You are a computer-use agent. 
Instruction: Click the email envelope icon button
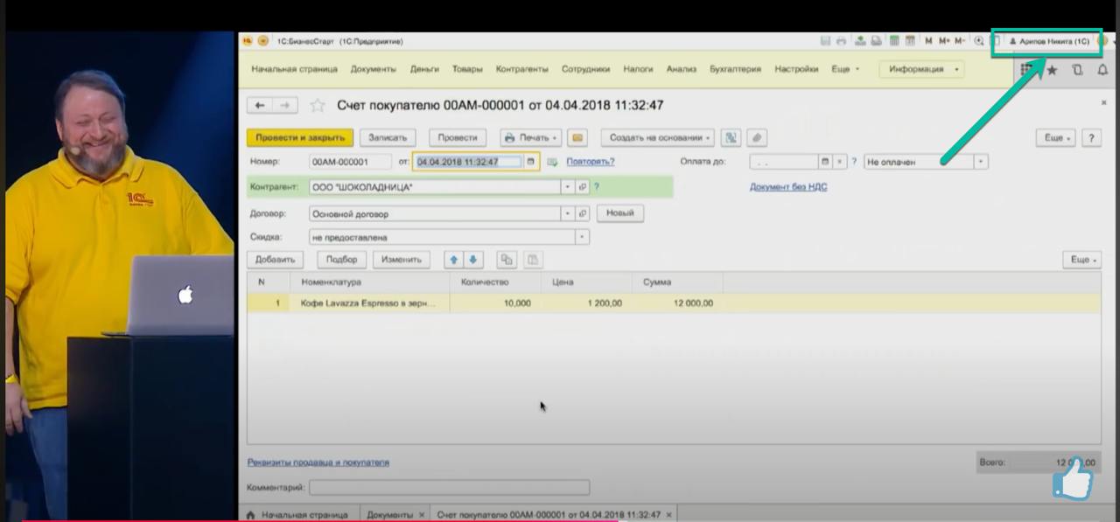(x=577, y=137)
